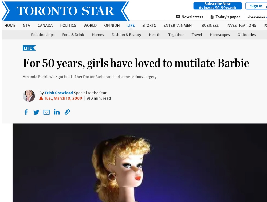Open the OPINION section
The image size is (267, 202).
coord(112,26)
